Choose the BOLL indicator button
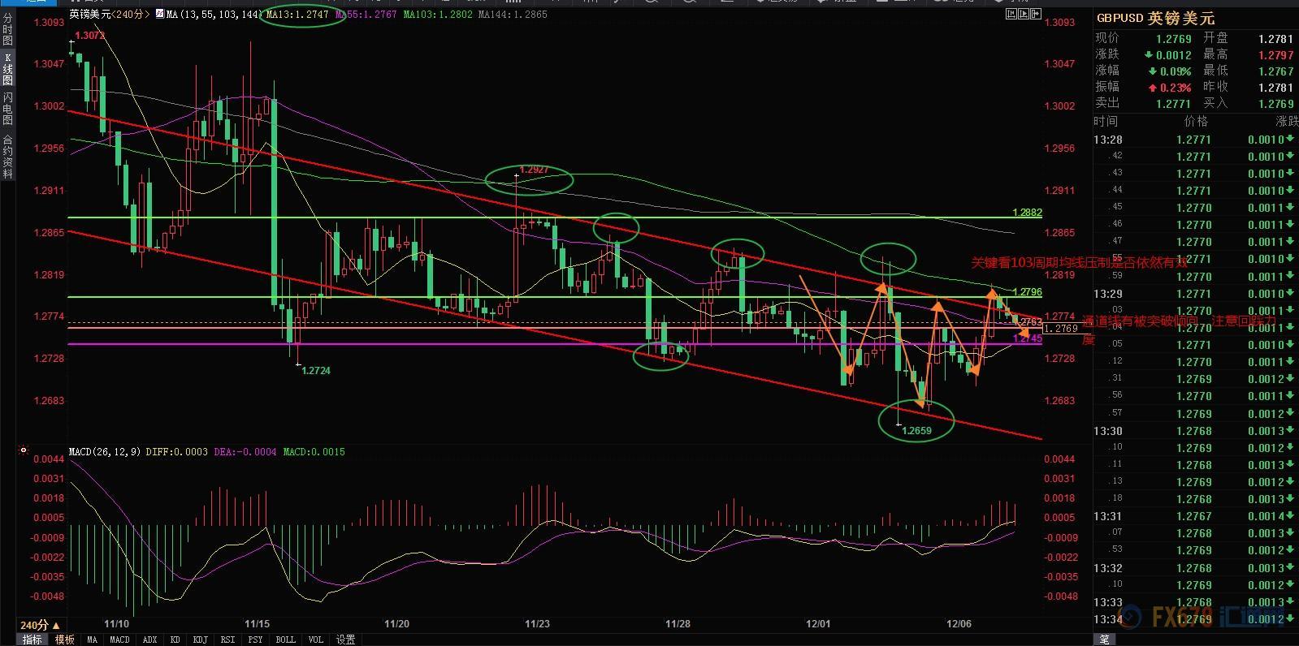1299x646 pixels. (x=285, y=640)
